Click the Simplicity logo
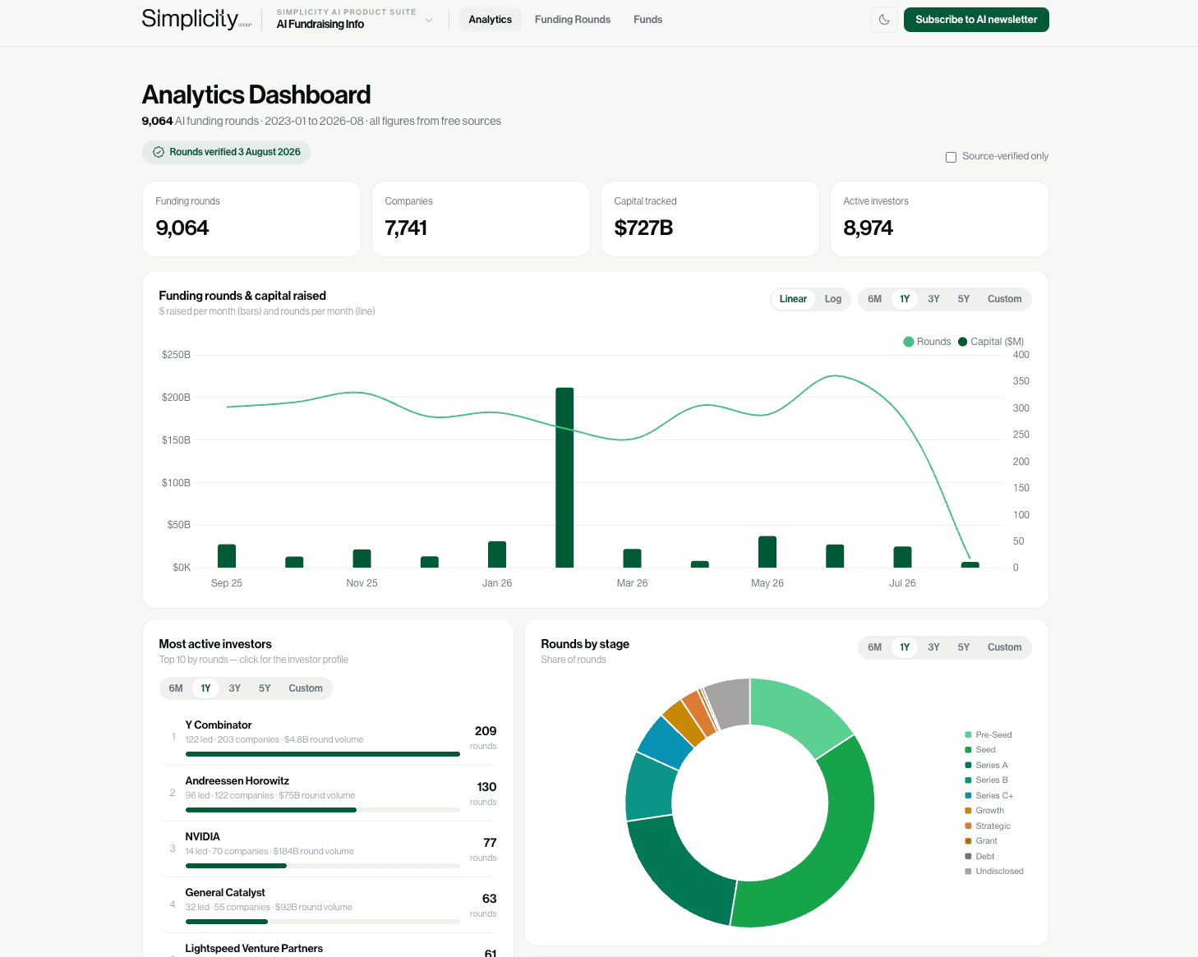 196,19
